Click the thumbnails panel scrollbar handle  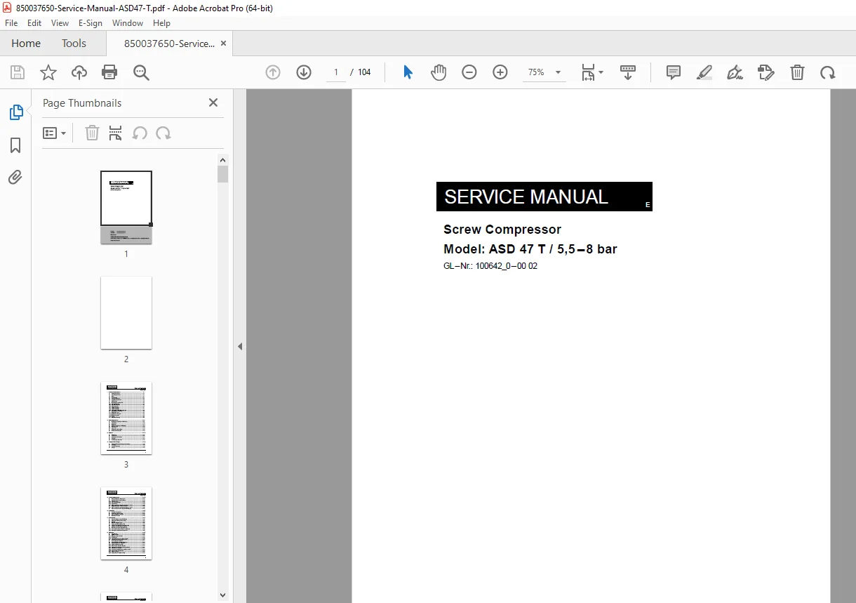pyautogui.click(x=223, y=174)
